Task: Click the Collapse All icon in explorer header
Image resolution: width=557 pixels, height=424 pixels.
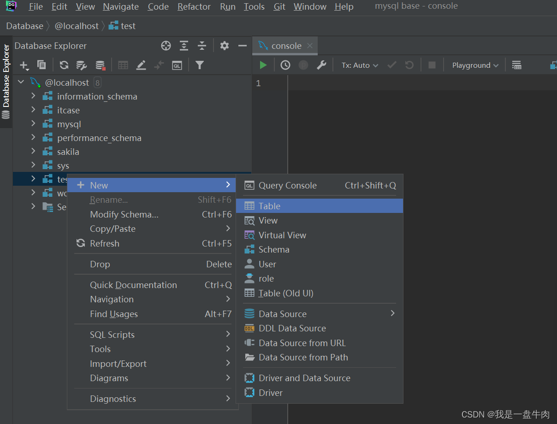Action: [202, 46]
